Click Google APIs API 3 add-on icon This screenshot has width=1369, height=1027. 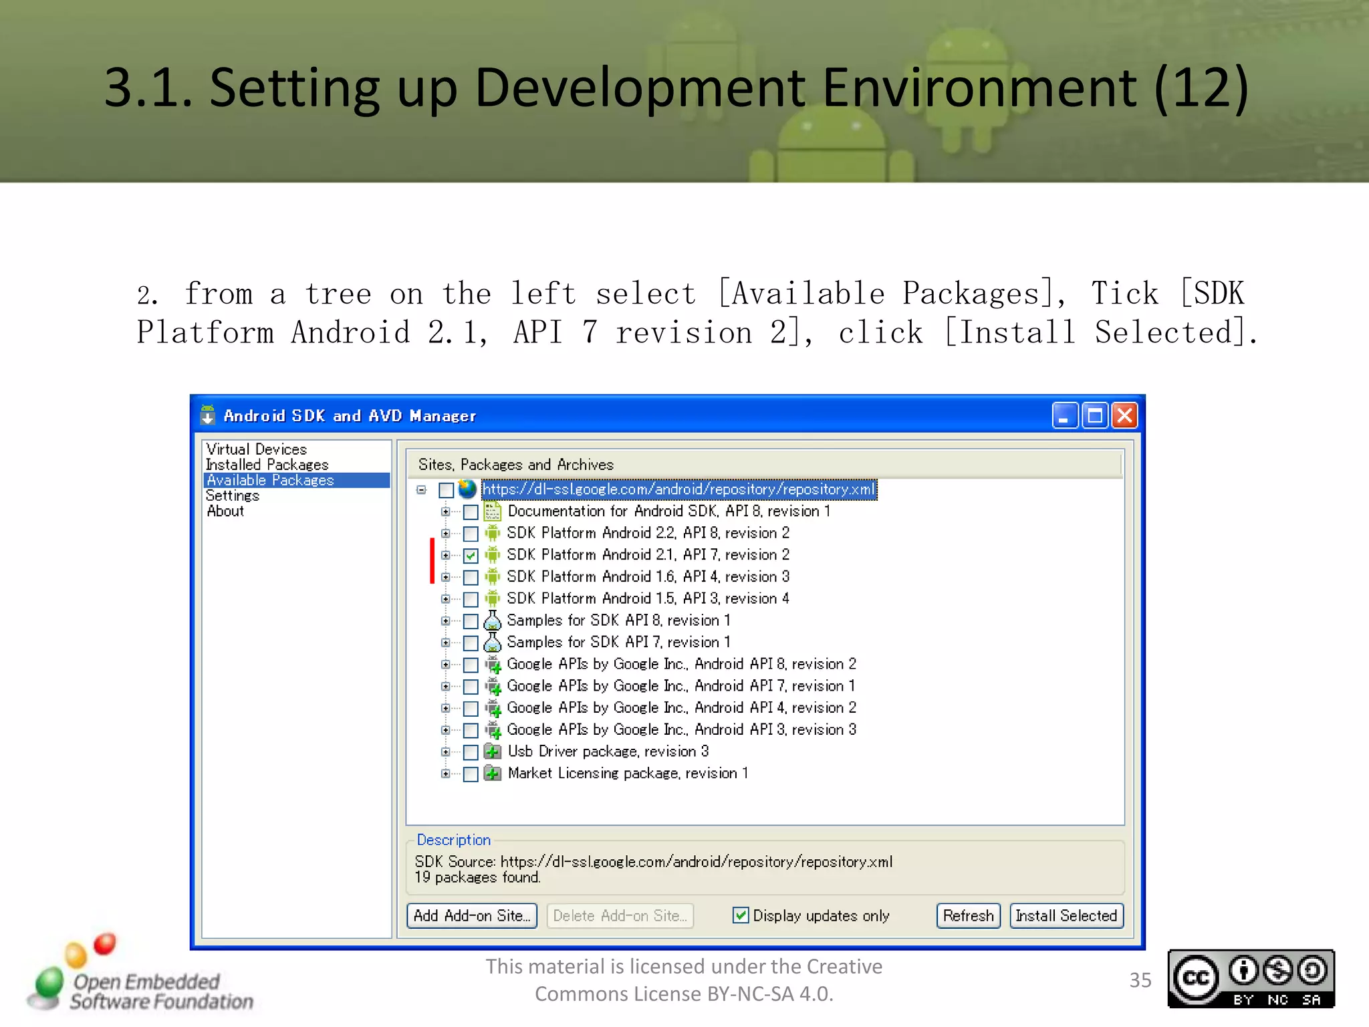[x=493, y=730]
